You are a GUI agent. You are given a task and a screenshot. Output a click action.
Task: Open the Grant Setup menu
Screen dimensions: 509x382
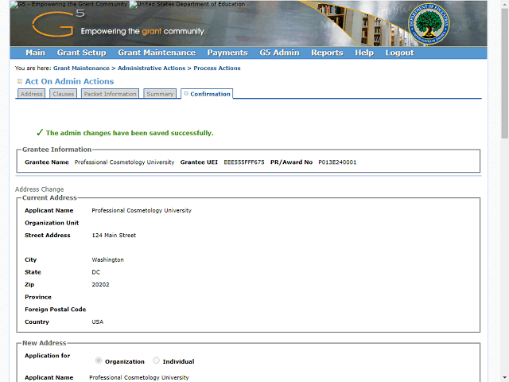point(81,53)
